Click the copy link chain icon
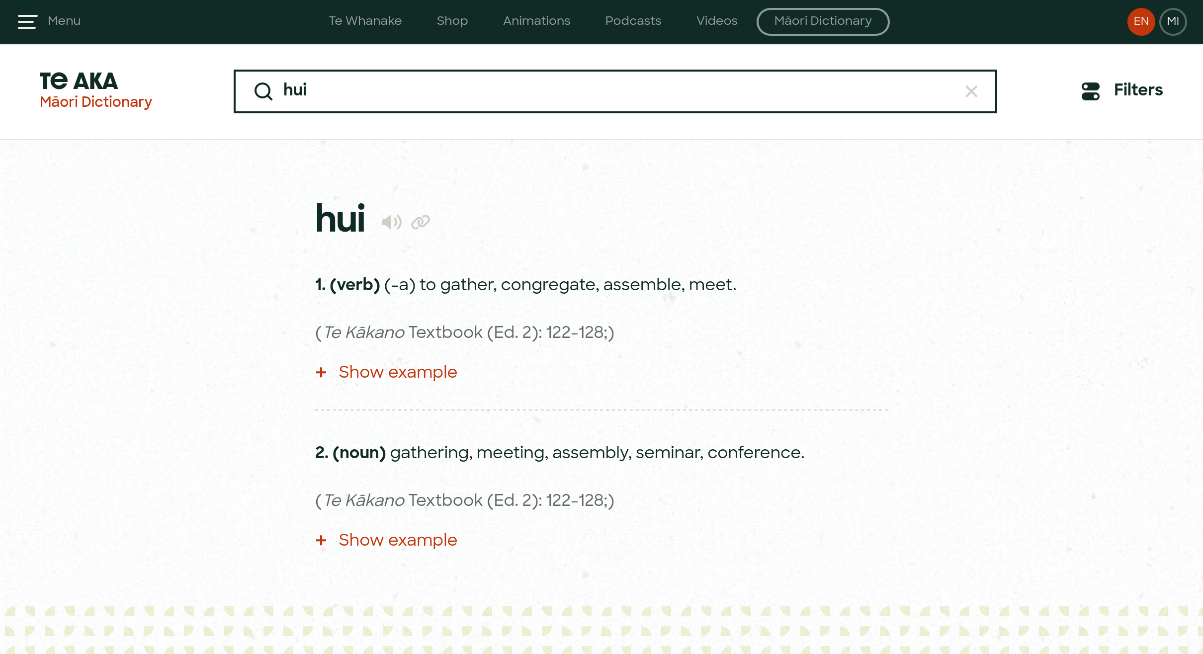This screenshot has height=654, width=1203. [421, 222]
